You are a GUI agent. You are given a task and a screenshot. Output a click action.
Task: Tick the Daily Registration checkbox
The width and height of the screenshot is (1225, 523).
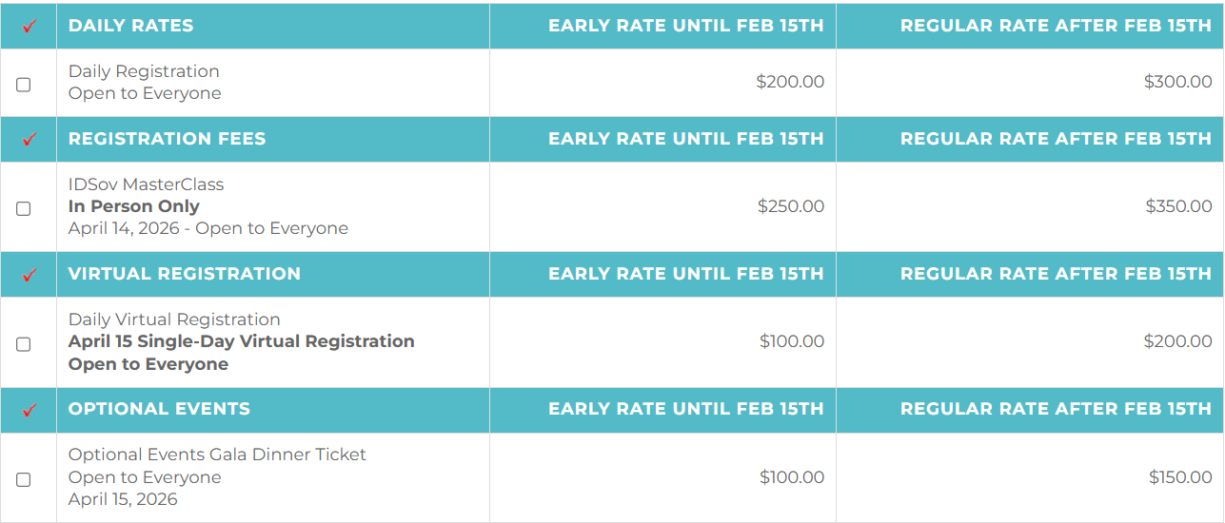[24, 85]
